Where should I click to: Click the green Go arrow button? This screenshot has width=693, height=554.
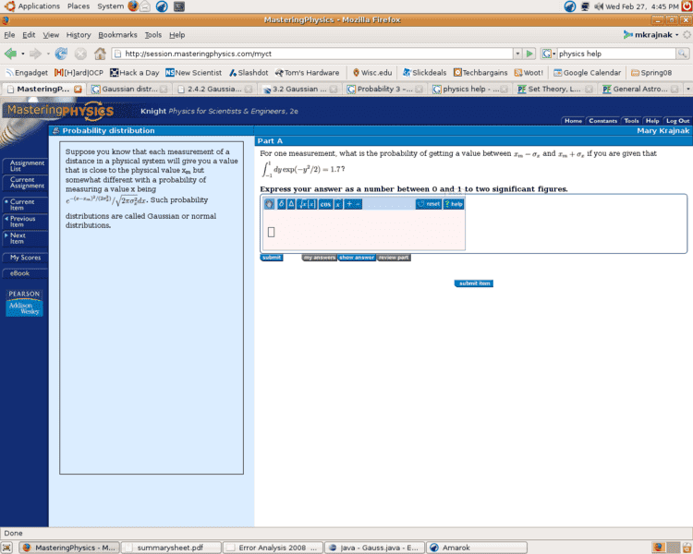pos(529,54)
